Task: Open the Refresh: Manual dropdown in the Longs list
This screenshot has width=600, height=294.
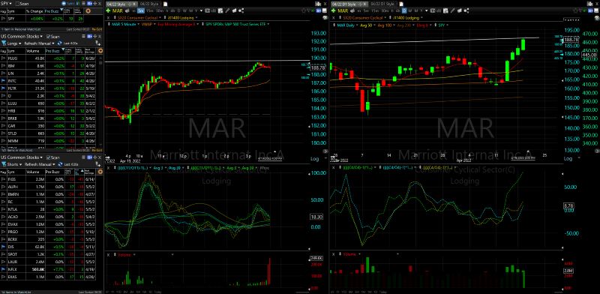Action: coord(39,43)
